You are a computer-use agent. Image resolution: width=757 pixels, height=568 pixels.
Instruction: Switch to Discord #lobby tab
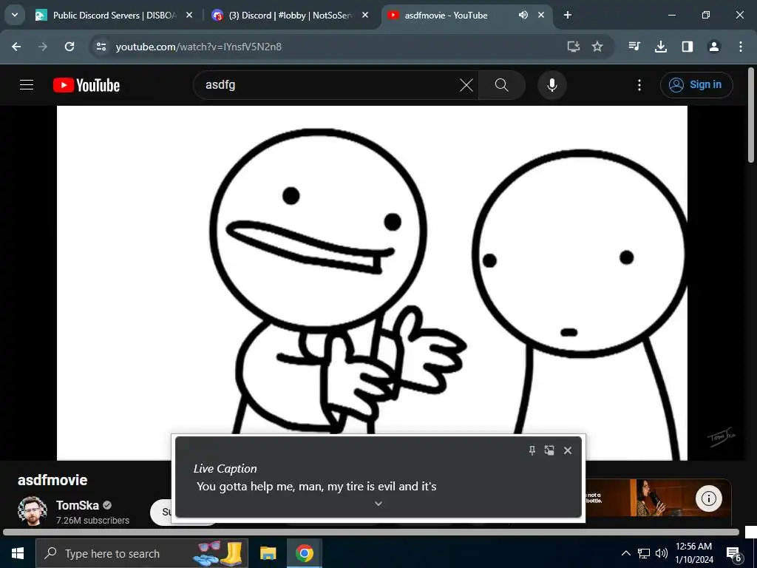pyautogui.click(x=291, y=15)
